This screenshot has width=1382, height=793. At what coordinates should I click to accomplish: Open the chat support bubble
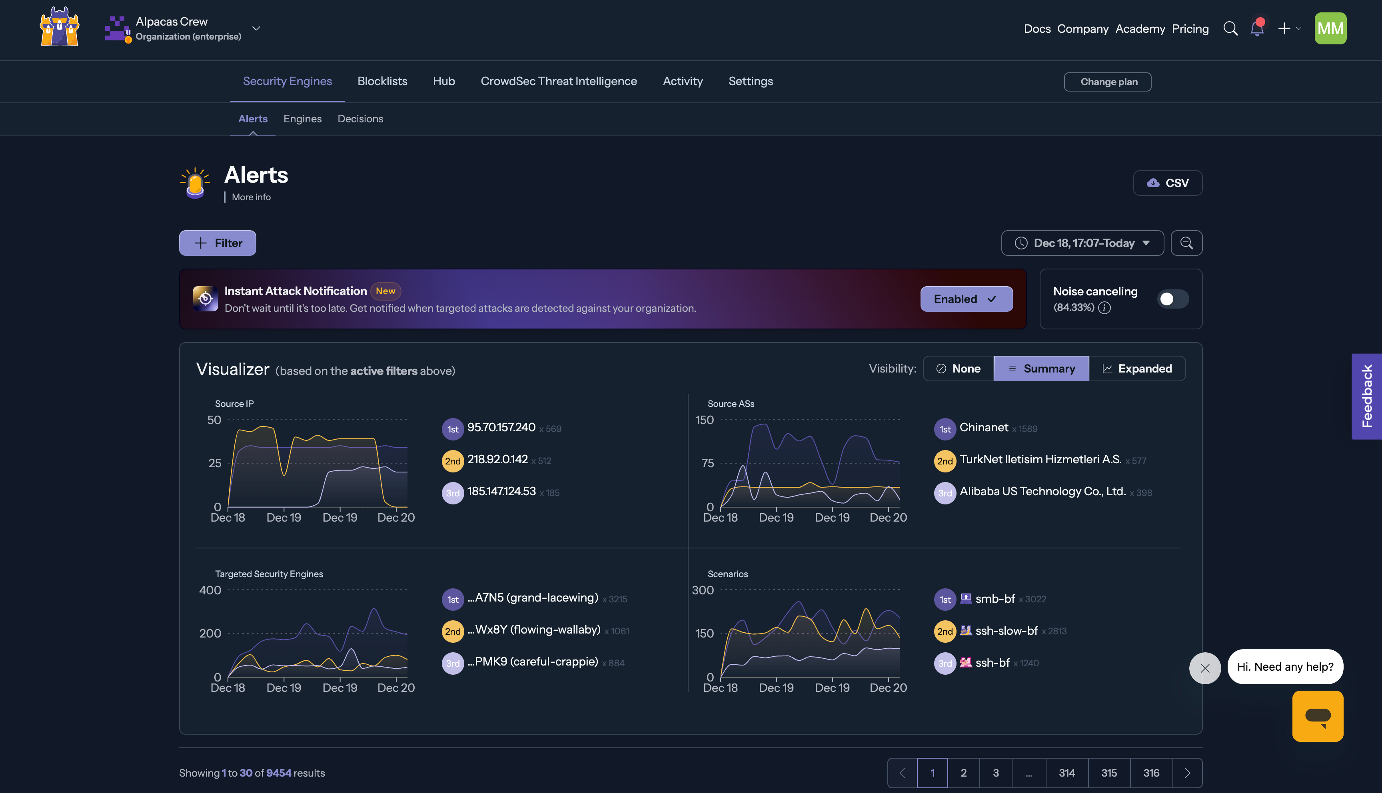click(1318, 716)
